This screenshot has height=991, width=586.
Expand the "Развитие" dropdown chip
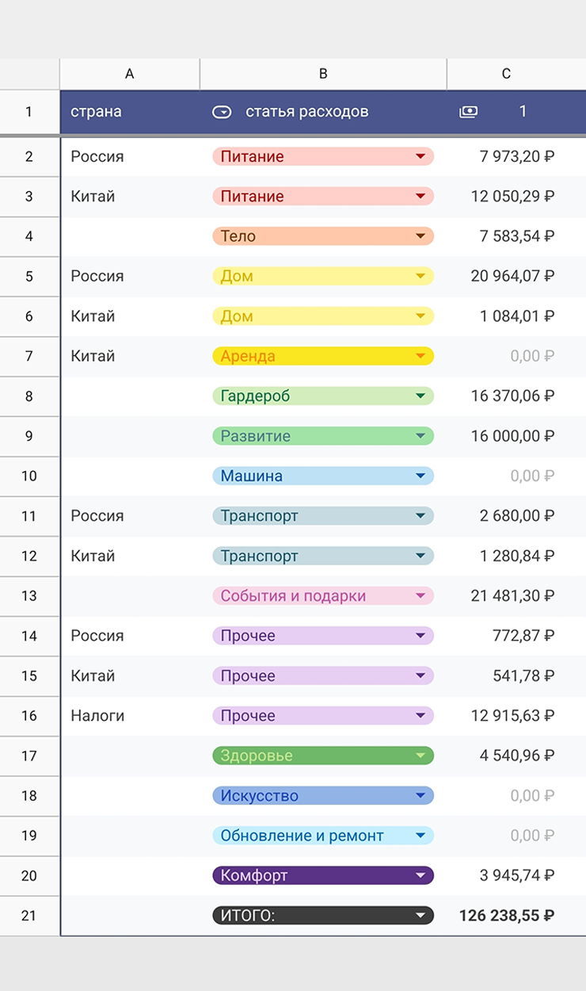420,436
